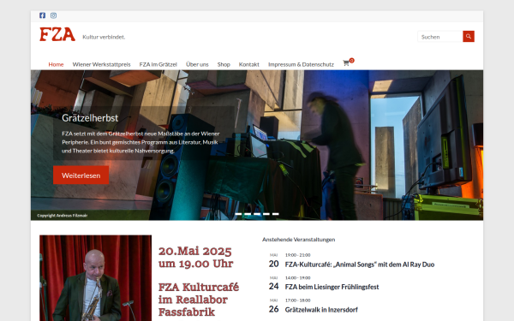
Task: Open the Wiener Werkstattpreis menu item
Action: 101,64
